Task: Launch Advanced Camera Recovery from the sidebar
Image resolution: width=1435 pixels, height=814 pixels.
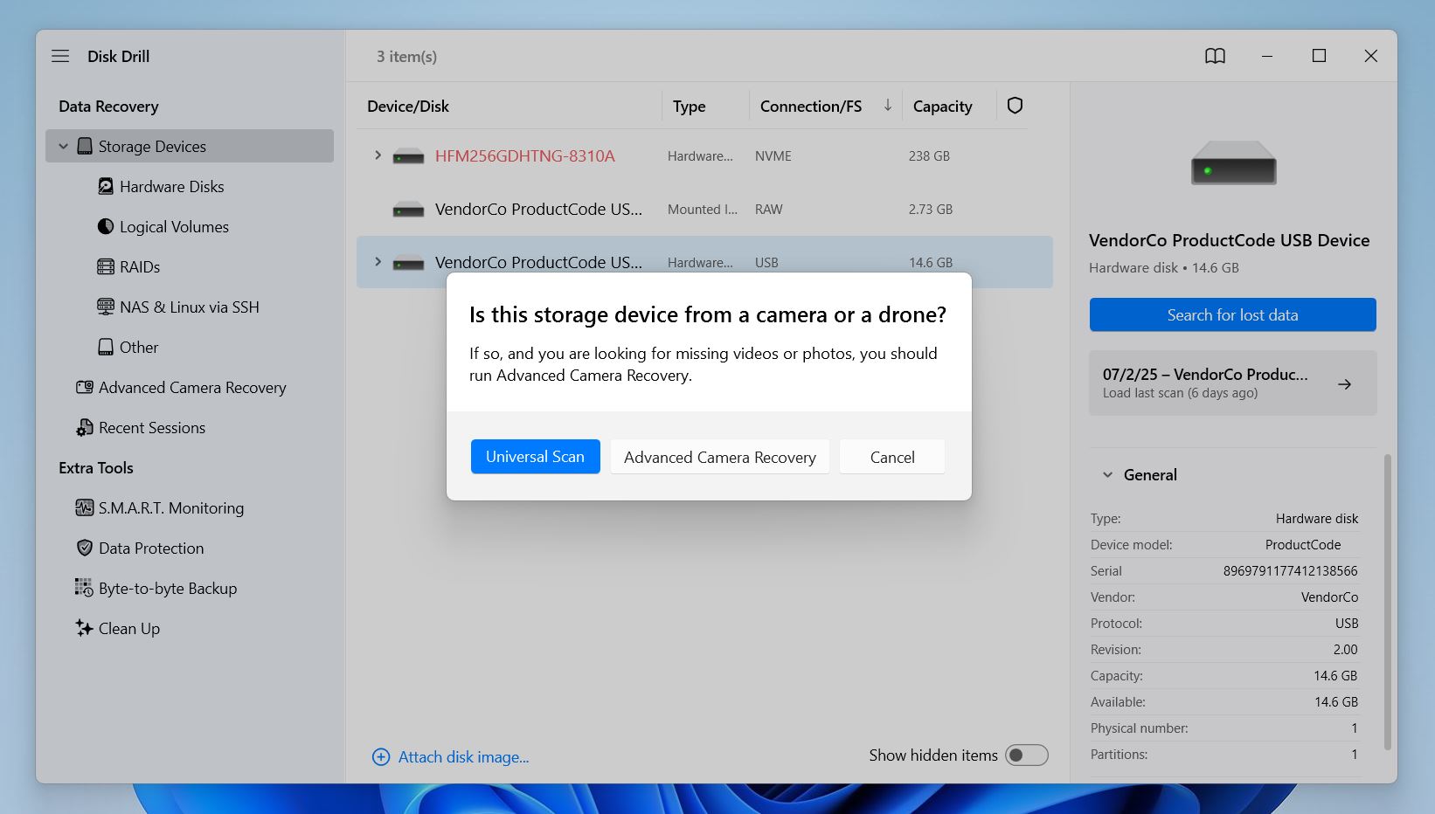Action: (192, 387)
